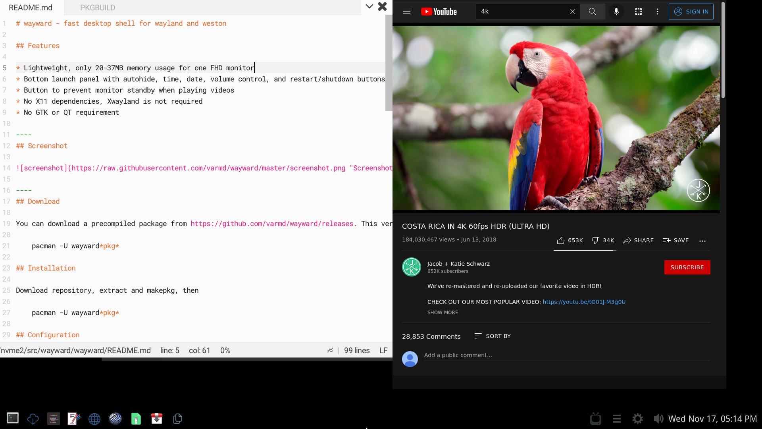
Task: Dislike the video with thumbs down
Action: 596,240
